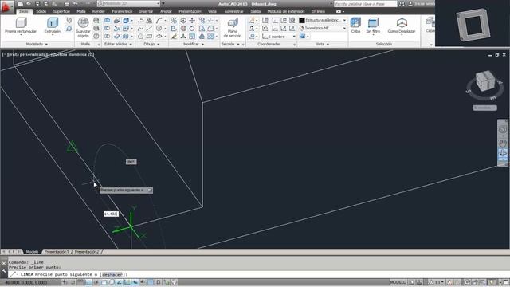
Task: Click the Rotate tool in Modificar panel
Action: 192,29
